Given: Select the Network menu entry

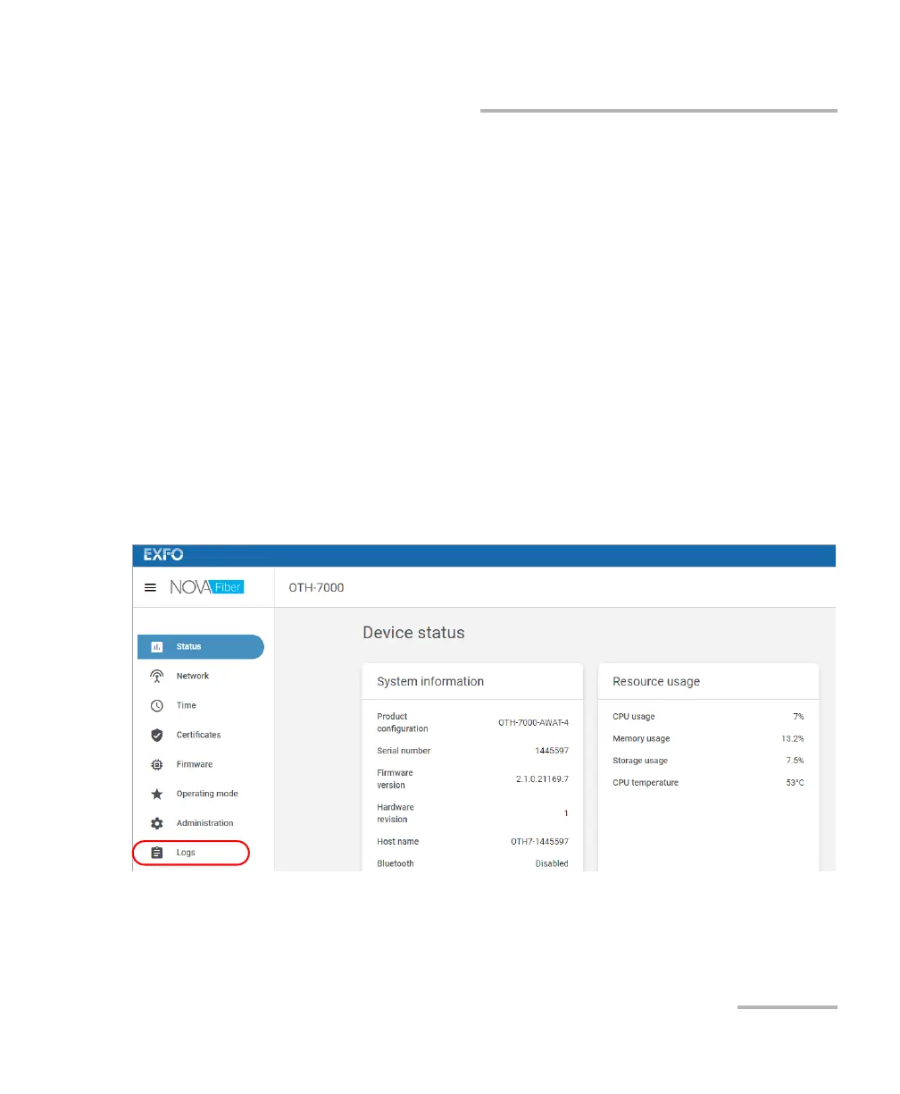Looking at the screenshot, I should click(193, 676).
